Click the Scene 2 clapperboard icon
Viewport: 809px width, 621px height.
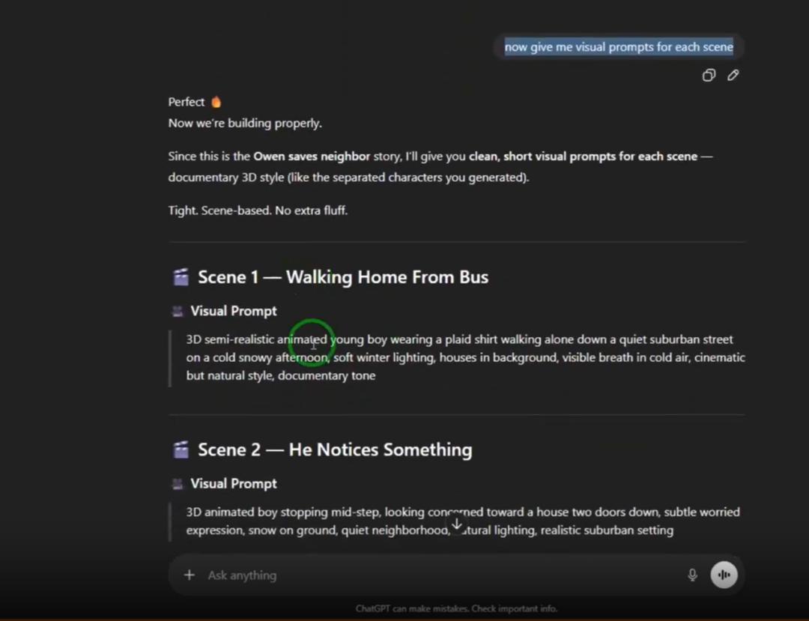tap(181, 449)
